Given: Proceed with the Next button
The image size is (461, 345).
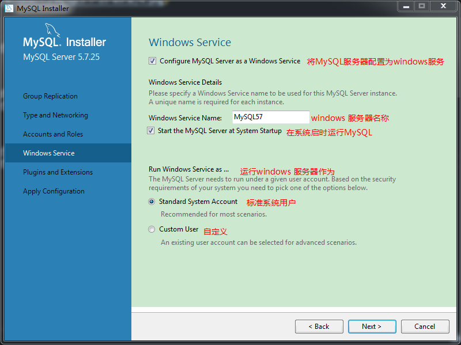Looking at the screenshot, I should click(372, 327).
